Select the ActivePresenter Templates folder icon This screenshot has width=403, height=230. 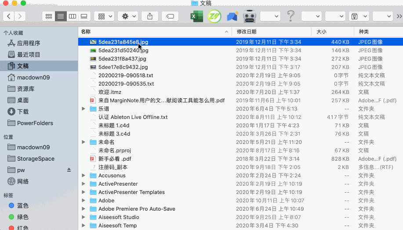93,192
